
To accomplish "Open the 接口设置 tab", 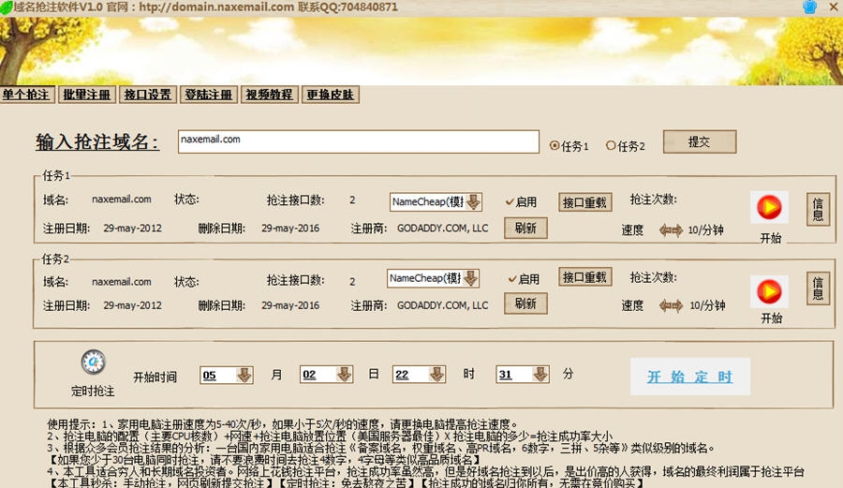I will (x=148, y=95).
